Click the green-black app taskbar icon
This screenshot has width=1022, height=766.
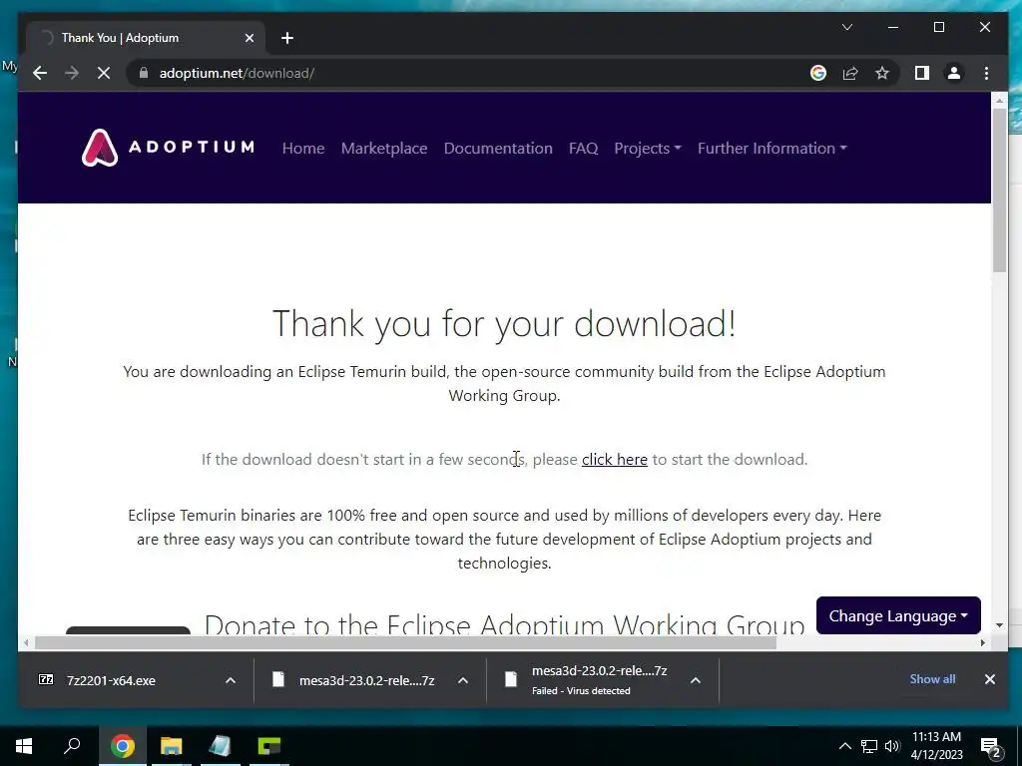268,746
